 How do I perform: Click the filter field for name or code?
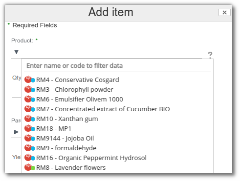click(117, 66)
